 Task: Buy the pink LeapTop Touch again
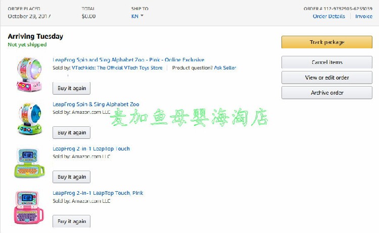(72, 221)
